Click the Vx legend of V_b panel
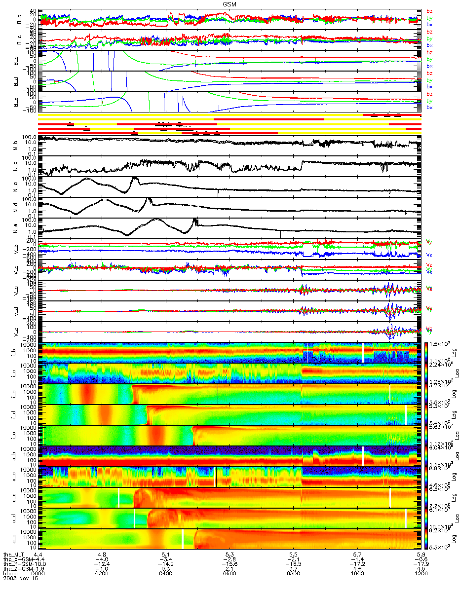 click(429, 255)
